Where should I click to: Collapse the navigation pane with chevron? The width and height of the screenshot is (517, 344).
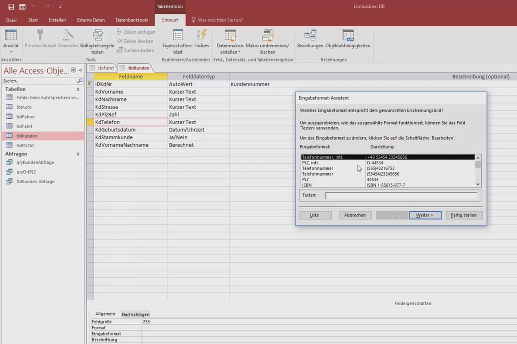point(81,70)
